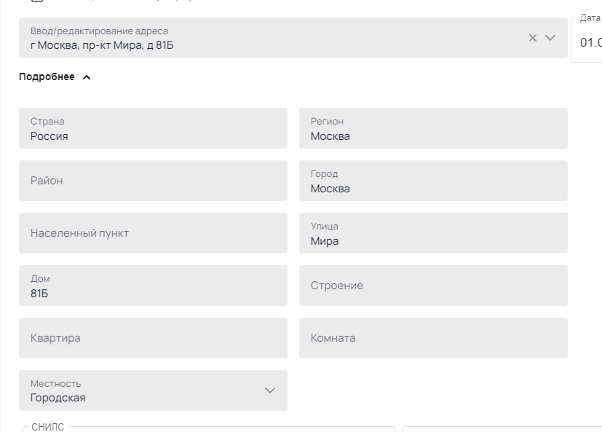Focus the empty Строение field
602x432 pixels.
tap(433, 286)
